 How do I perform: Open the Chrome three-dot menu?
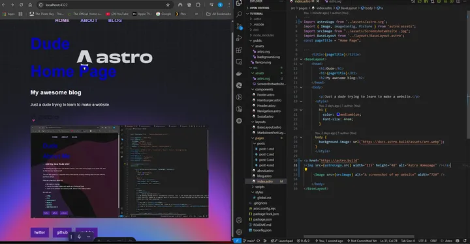[229, 5]
